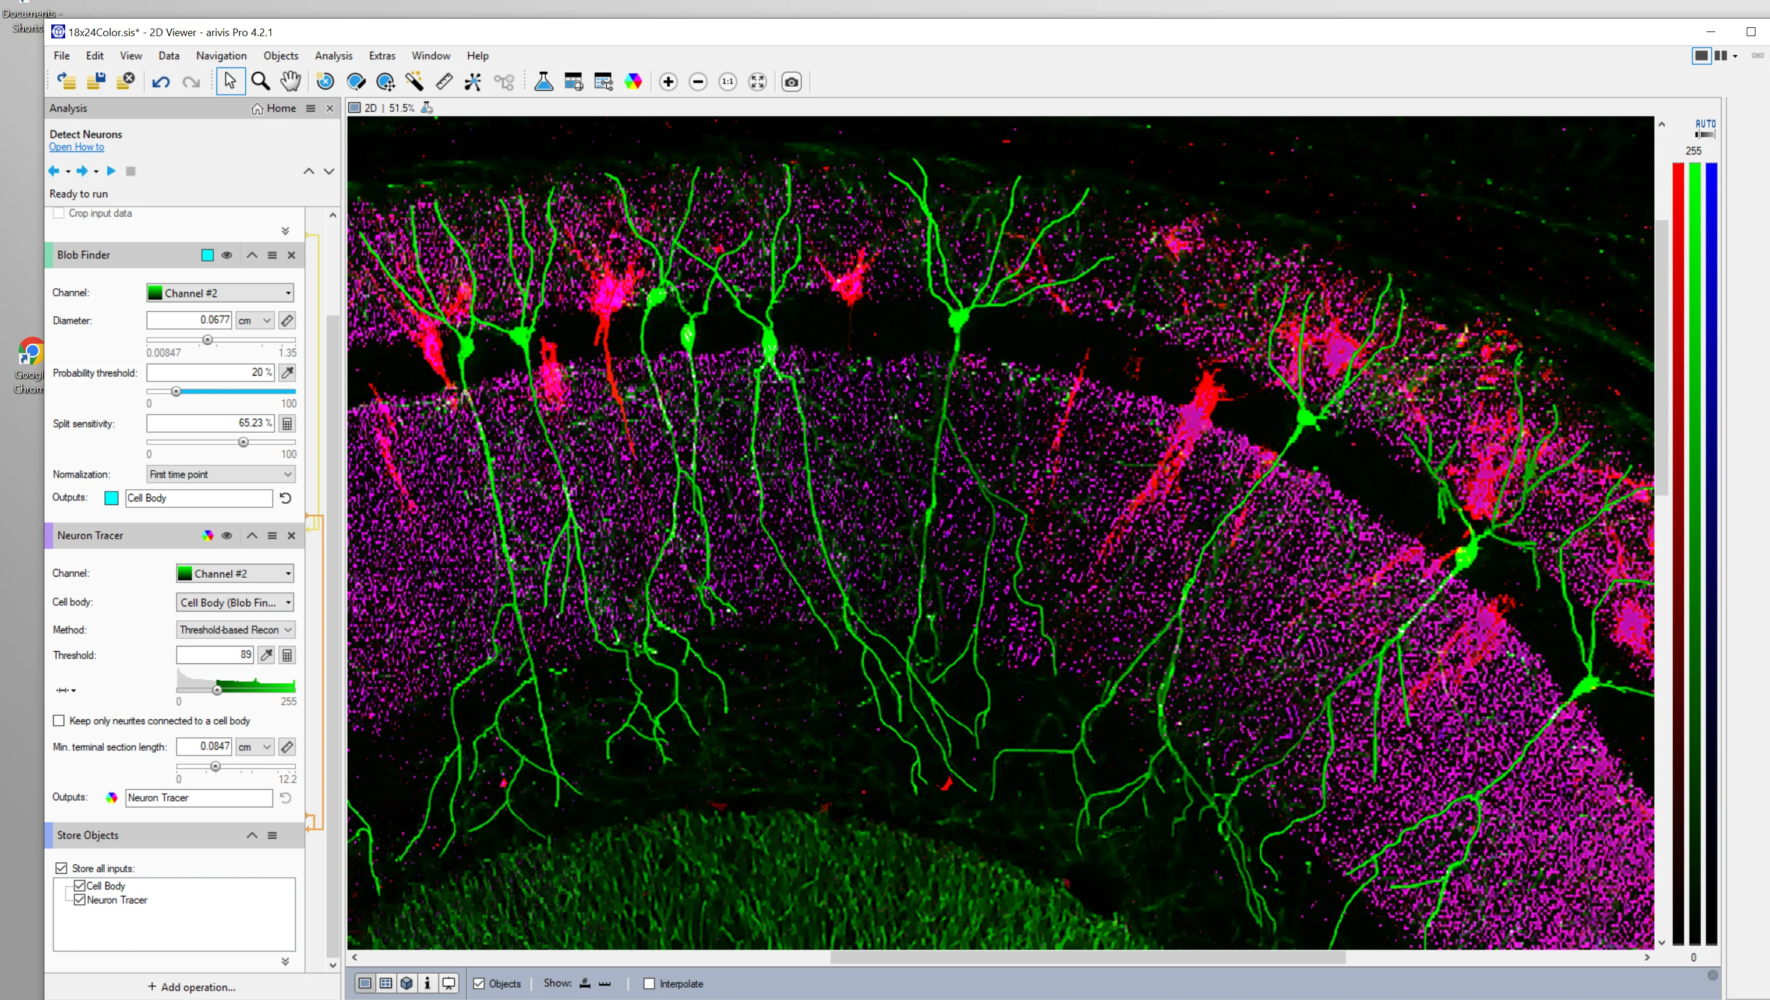Open the analysis flask panel
This screenshot has width=1770, height=1000.
click(x=543, y=82)
